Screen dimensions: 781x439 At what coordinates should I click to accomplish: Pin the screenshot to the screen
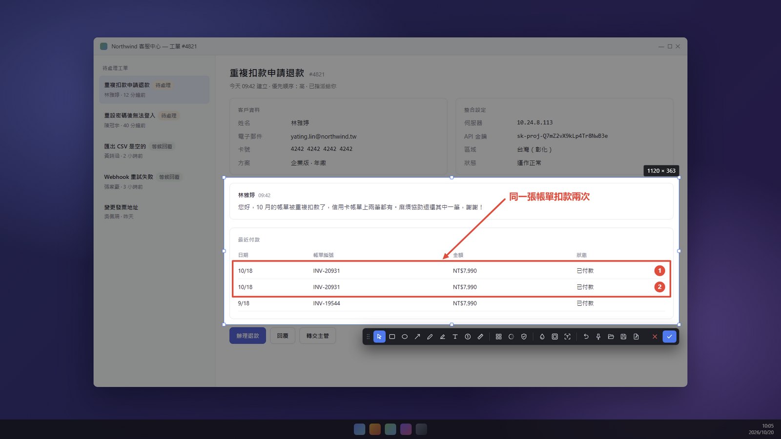[598, 337]
